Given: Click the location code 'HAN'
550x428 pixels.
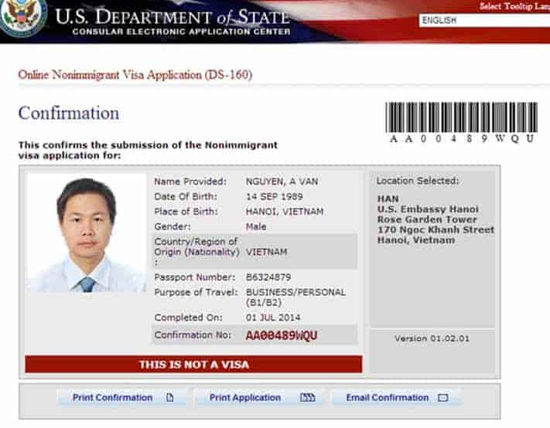Looking at the screenshot, I should pos(388,199).
